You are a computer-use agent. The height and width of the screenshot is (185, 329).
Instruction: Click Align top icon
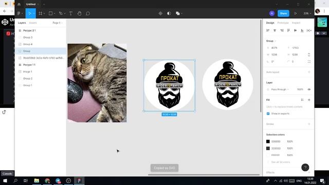[288, 30]
